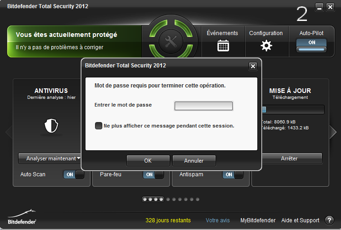Toggle the Auto Scan switch
The height and width of the screenshot is (230, 341).
[x=74, y=174]
